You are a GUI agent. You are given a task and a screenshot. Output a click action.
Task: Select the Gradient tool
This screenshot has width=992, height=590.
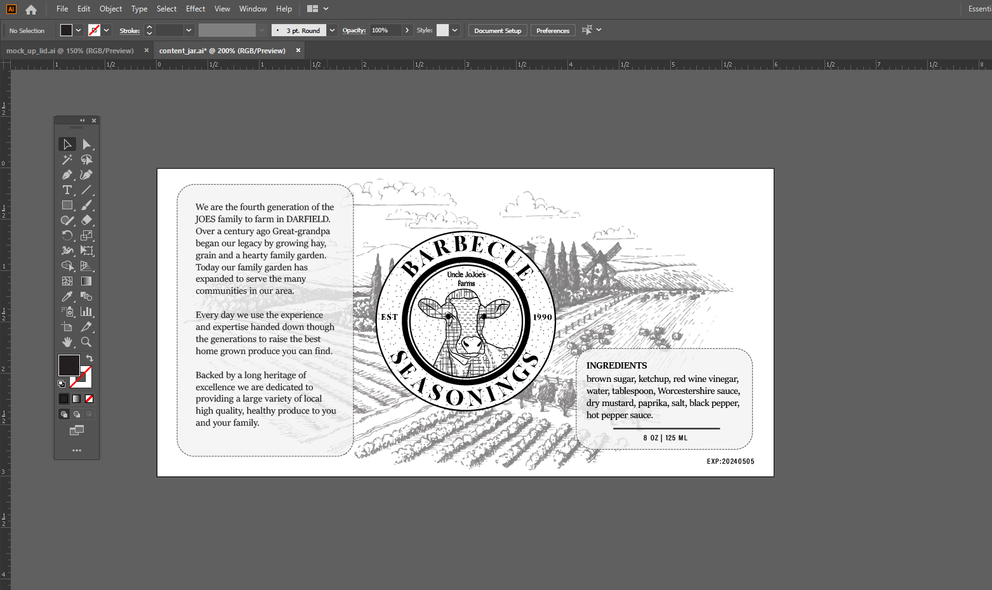[x=87, y=281]
